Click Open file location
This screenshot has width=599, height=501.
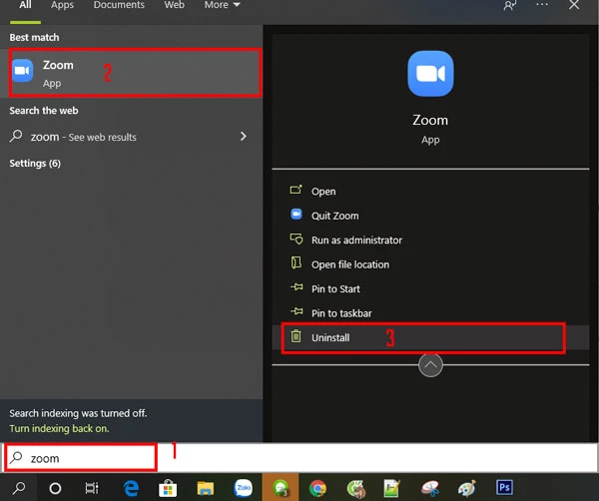[349, 264]
